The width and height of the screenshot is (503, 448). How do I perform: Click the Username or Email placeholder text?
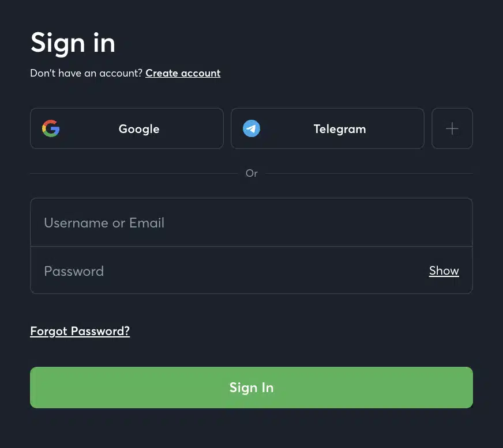point(104,223)
